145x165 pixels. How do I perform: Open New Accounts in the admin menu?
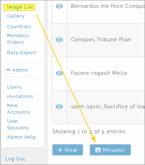point(19,109)
